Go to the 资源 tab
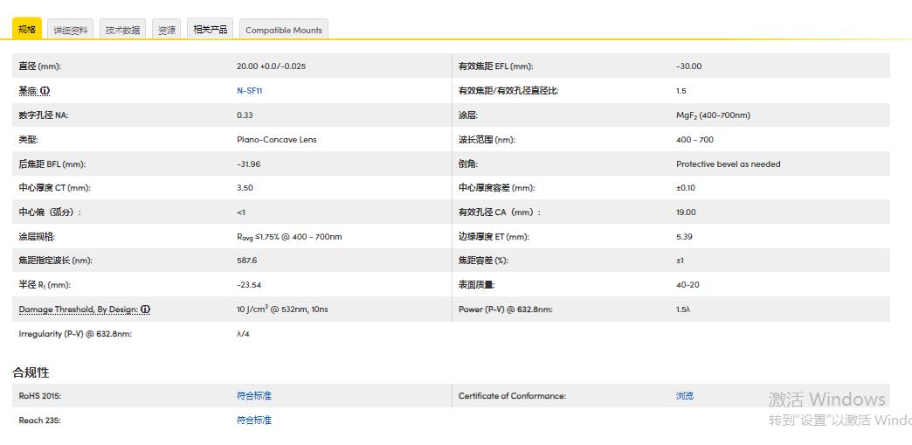This screenshot has width=912, height=445. [166, 30]
